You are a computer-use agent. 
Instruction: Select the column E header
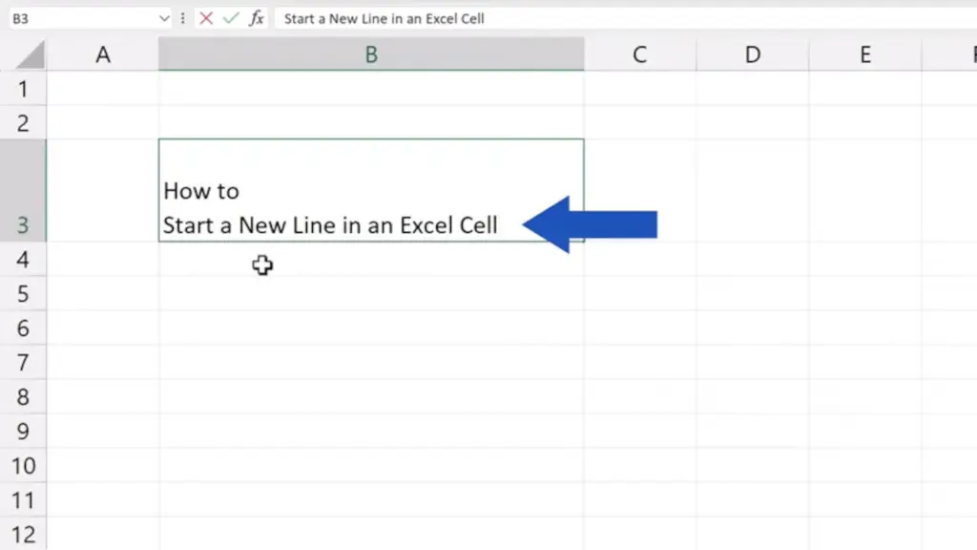click(865, 54)
